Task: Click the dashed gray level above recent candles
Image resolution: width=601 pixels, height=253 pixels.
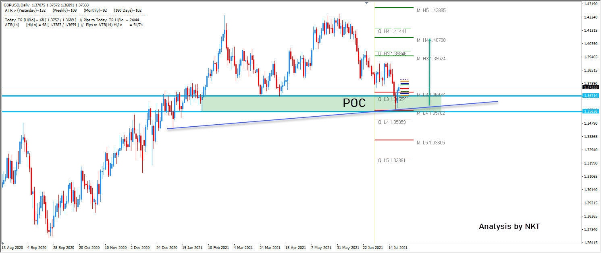Action: pyautogui.click(x=404, y=79)
